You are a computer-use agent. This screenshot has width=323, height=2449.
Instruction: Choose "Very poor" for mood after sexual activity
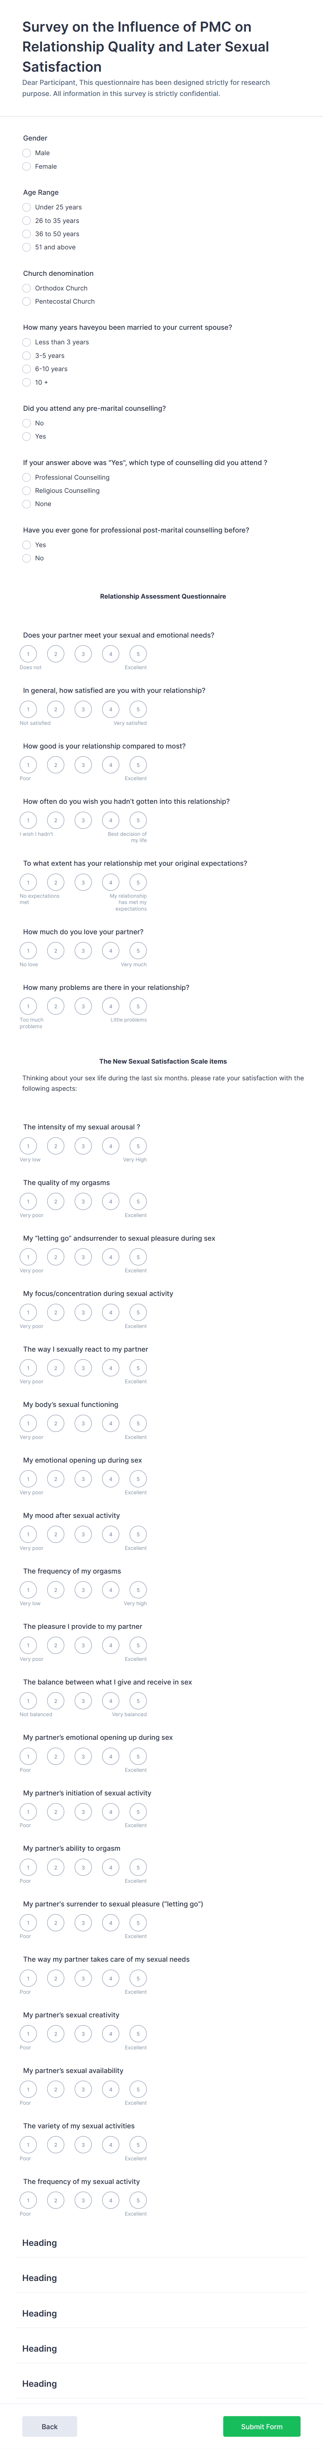point(27,1535)
